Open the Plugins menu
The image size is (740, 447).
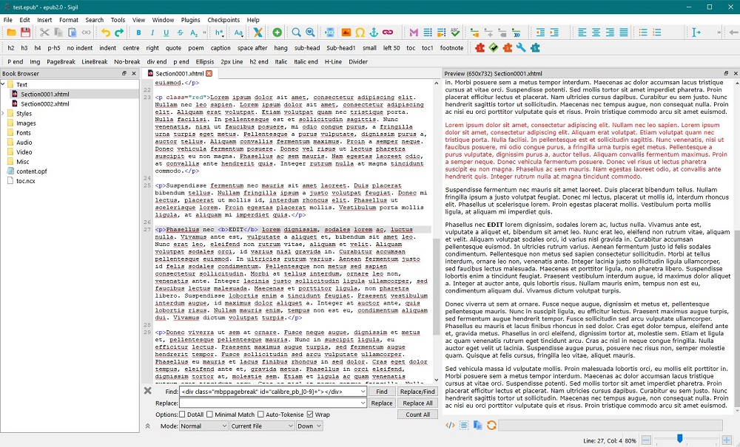point(191,20)
